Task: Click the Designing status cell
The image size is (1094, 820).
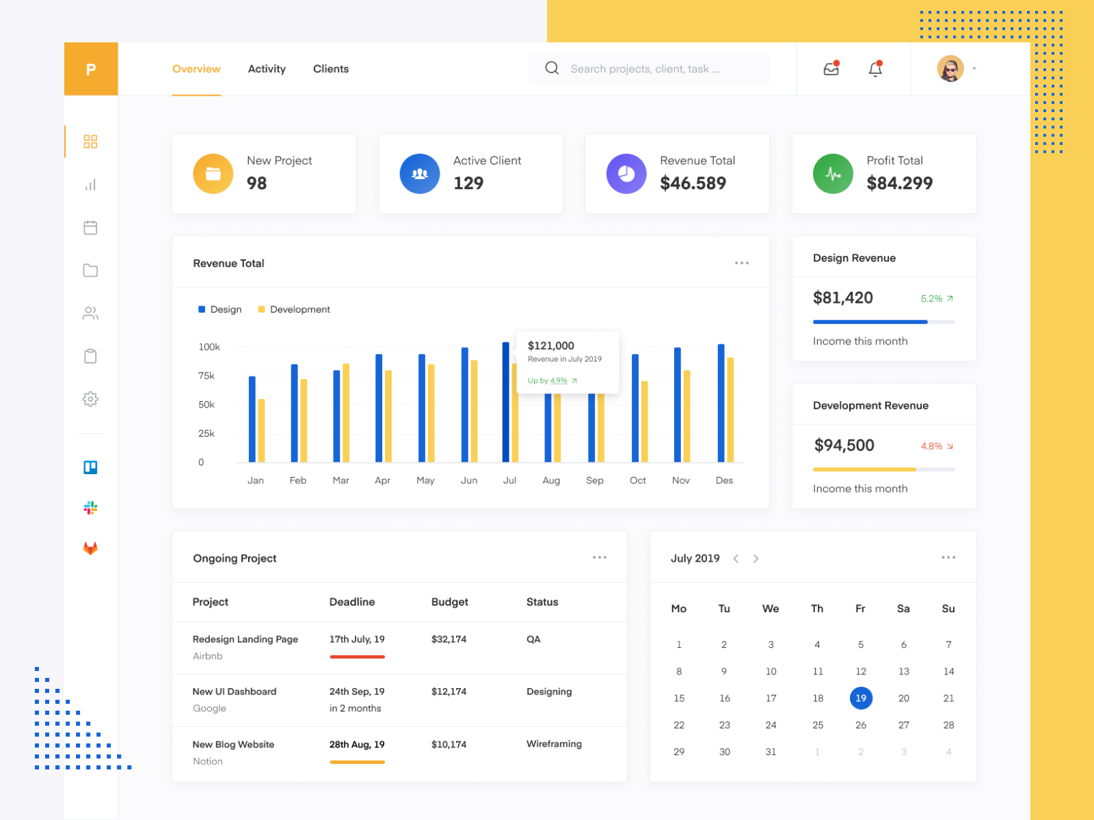Action: pyautogui.click(x=549, y=692)
